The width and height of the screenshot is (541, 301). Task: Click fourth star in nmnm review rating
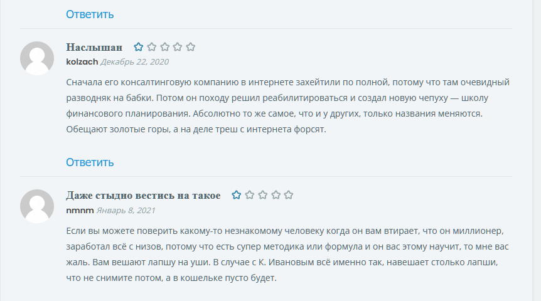[x=276, y=195]
